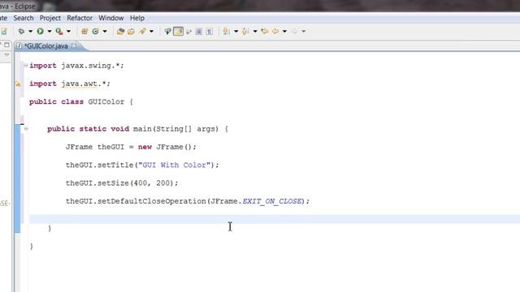Open the Project menu
Viewport: 520px width, 292px height.
[50, 18]
